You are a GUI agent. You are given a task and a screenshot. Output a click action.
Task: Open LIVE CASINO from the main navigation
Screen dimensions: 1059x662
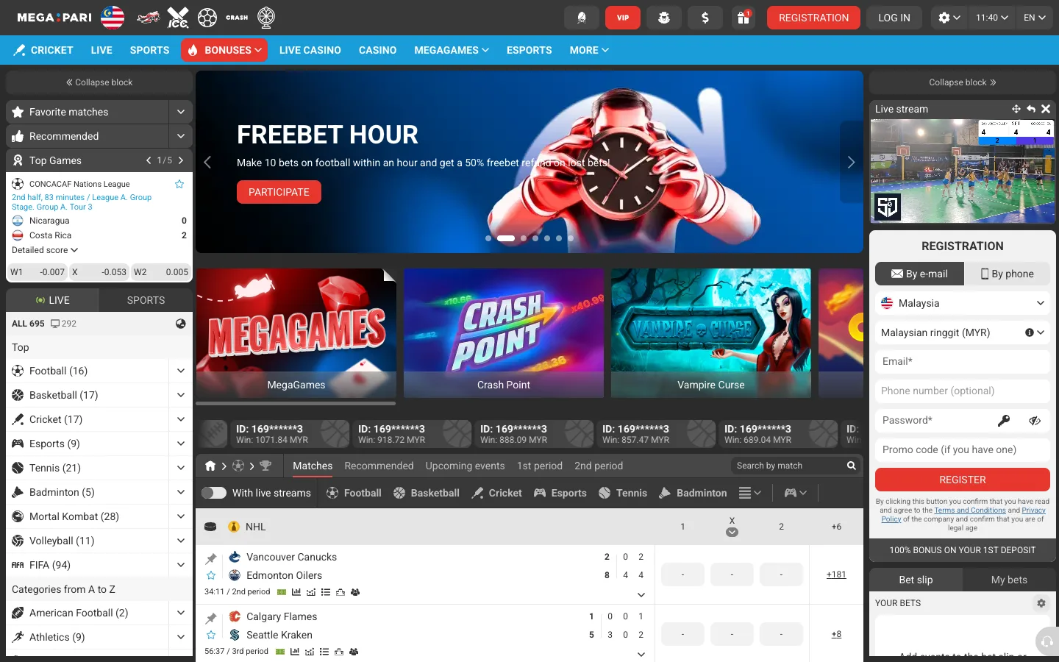click(x=310, y=50)
